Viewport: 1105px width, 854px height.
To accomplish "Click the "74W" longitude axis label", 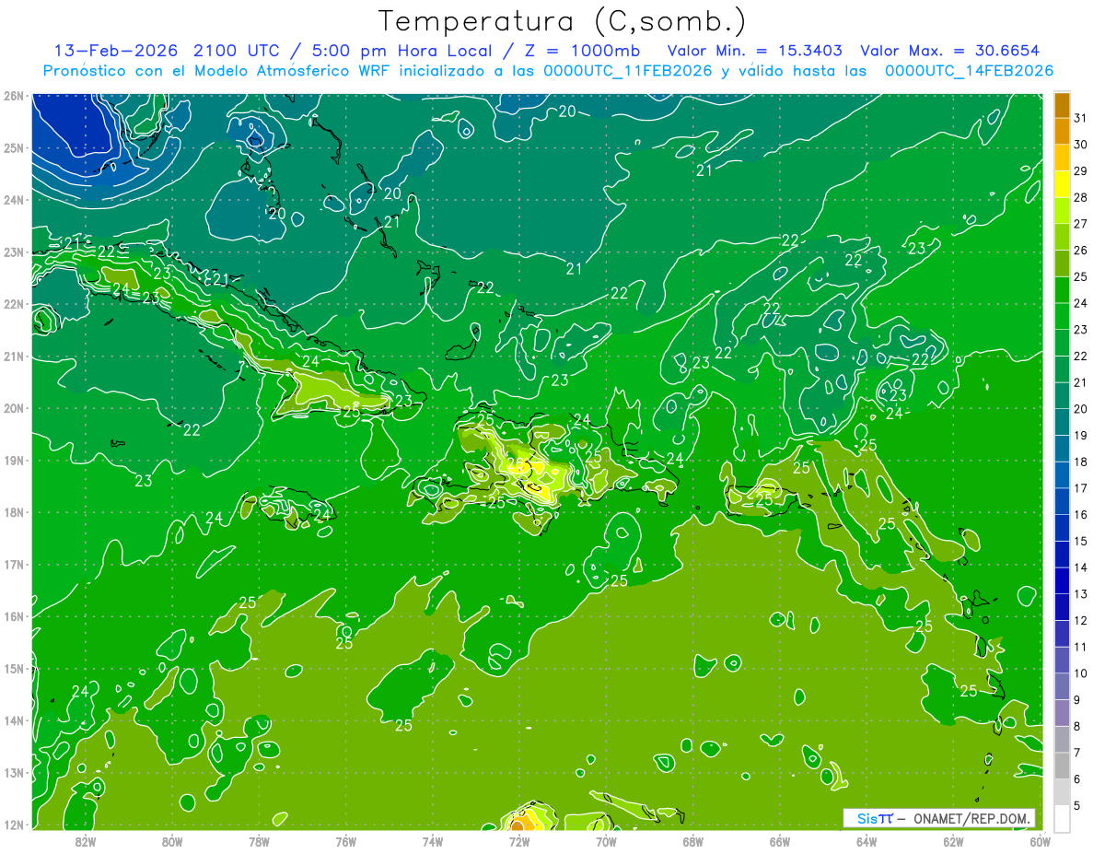I will click(x=433, y=841).
